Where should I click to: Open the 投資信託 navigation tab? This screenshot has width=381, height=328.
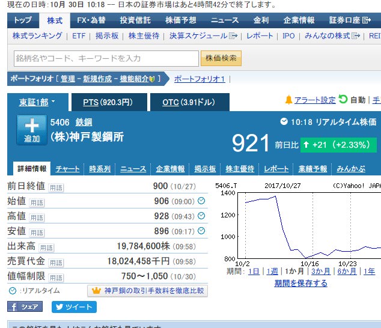pyautogui.click(x=135, y=20)
